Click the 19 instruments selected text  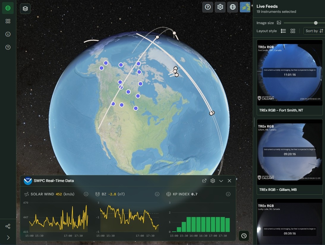276,12
